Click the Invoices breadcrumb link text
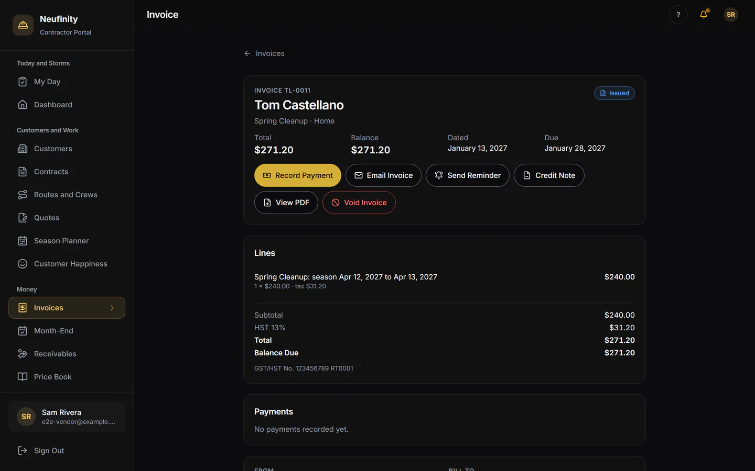 (270, 53)
